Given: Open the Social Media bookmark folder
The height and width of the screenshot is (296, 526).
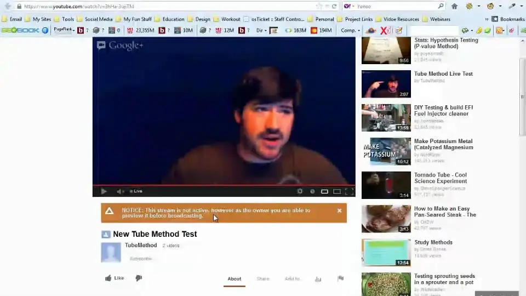Looking at the screenshot, I should tap(95, 19).
